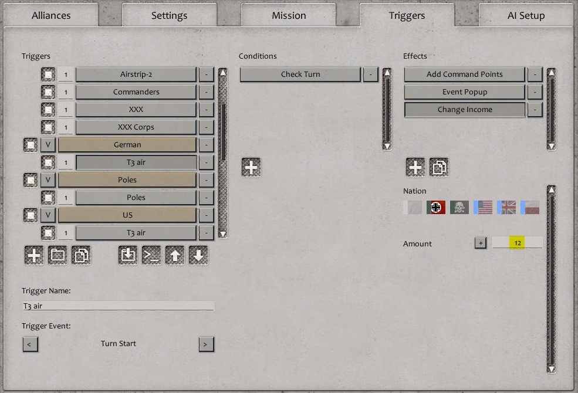Image resolution: width=578 pixels, height=393 pixels.
Task: Open the Event Popup effect
Action: coord(465,92)
